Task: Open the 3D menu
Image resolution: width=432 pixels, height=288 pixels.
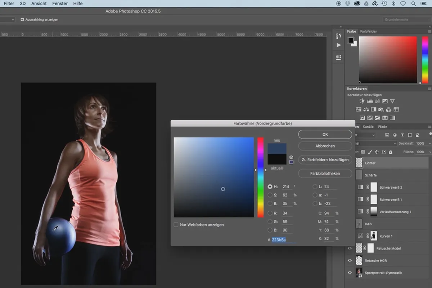Action: [23, 3]
